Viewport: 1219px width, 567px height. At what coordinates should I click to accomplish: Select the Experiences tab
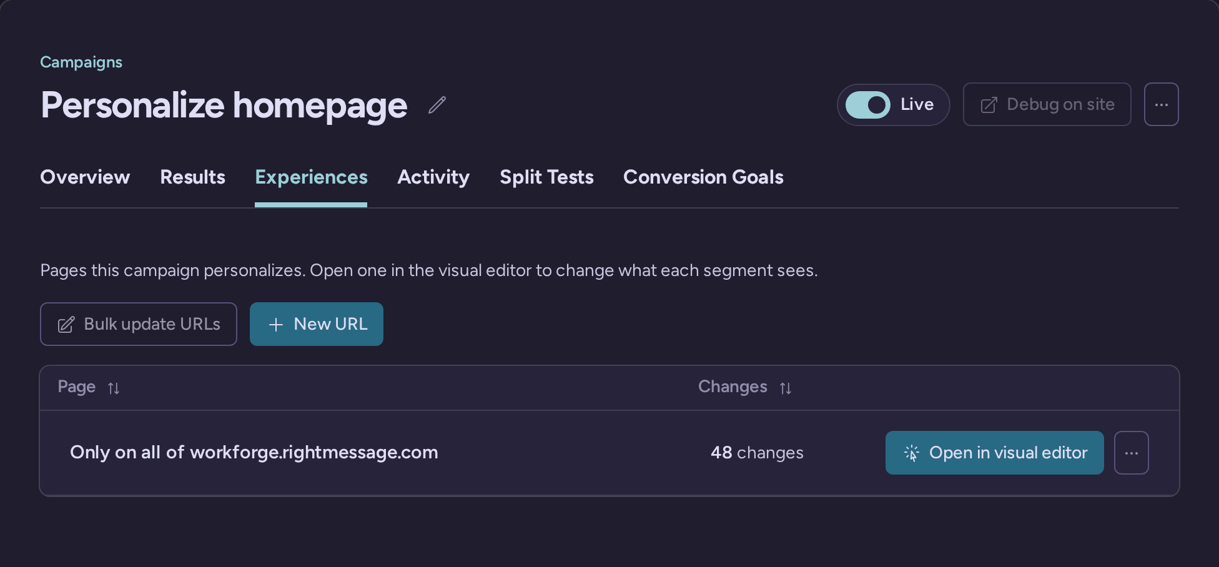(x=311, y=177)
